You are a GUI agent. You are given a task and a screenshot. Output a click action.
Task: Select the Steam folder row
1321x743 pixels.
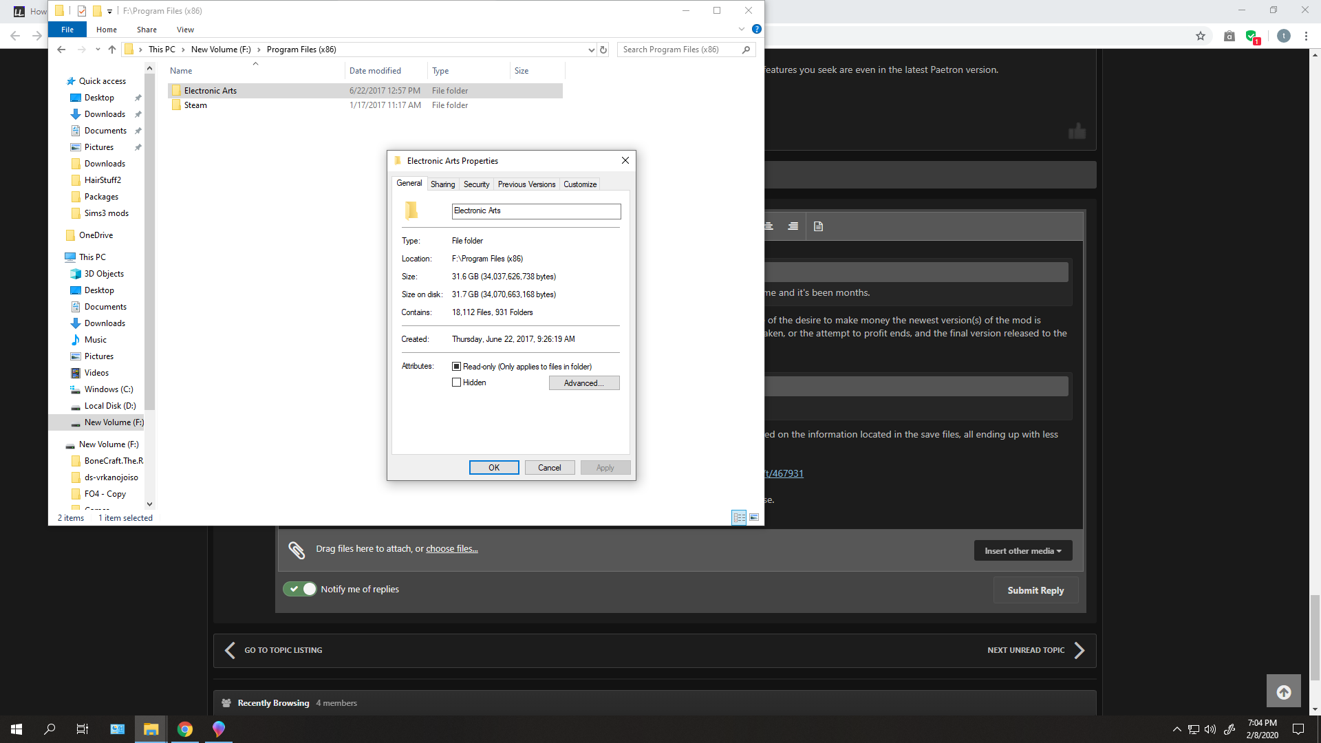click(x=365, y=105)
